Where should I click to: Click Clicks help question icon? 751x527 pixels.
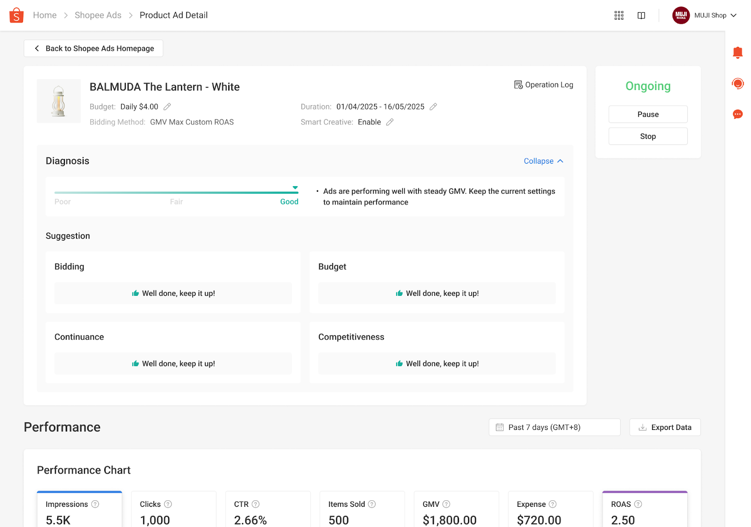168,504
